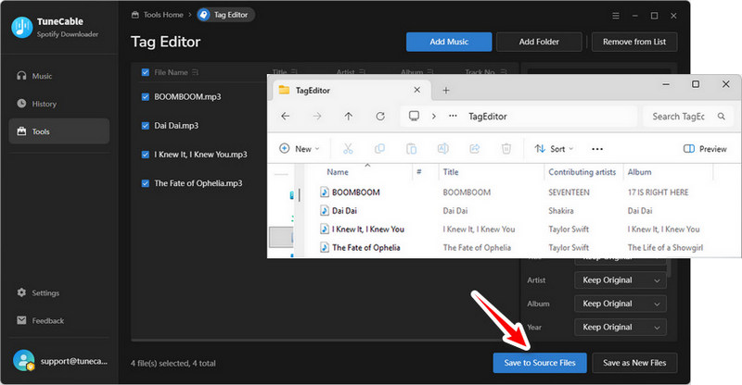This screenshot has height=385, width=742.
Task: Click Save to Source Files button
Action: point(540,363)
